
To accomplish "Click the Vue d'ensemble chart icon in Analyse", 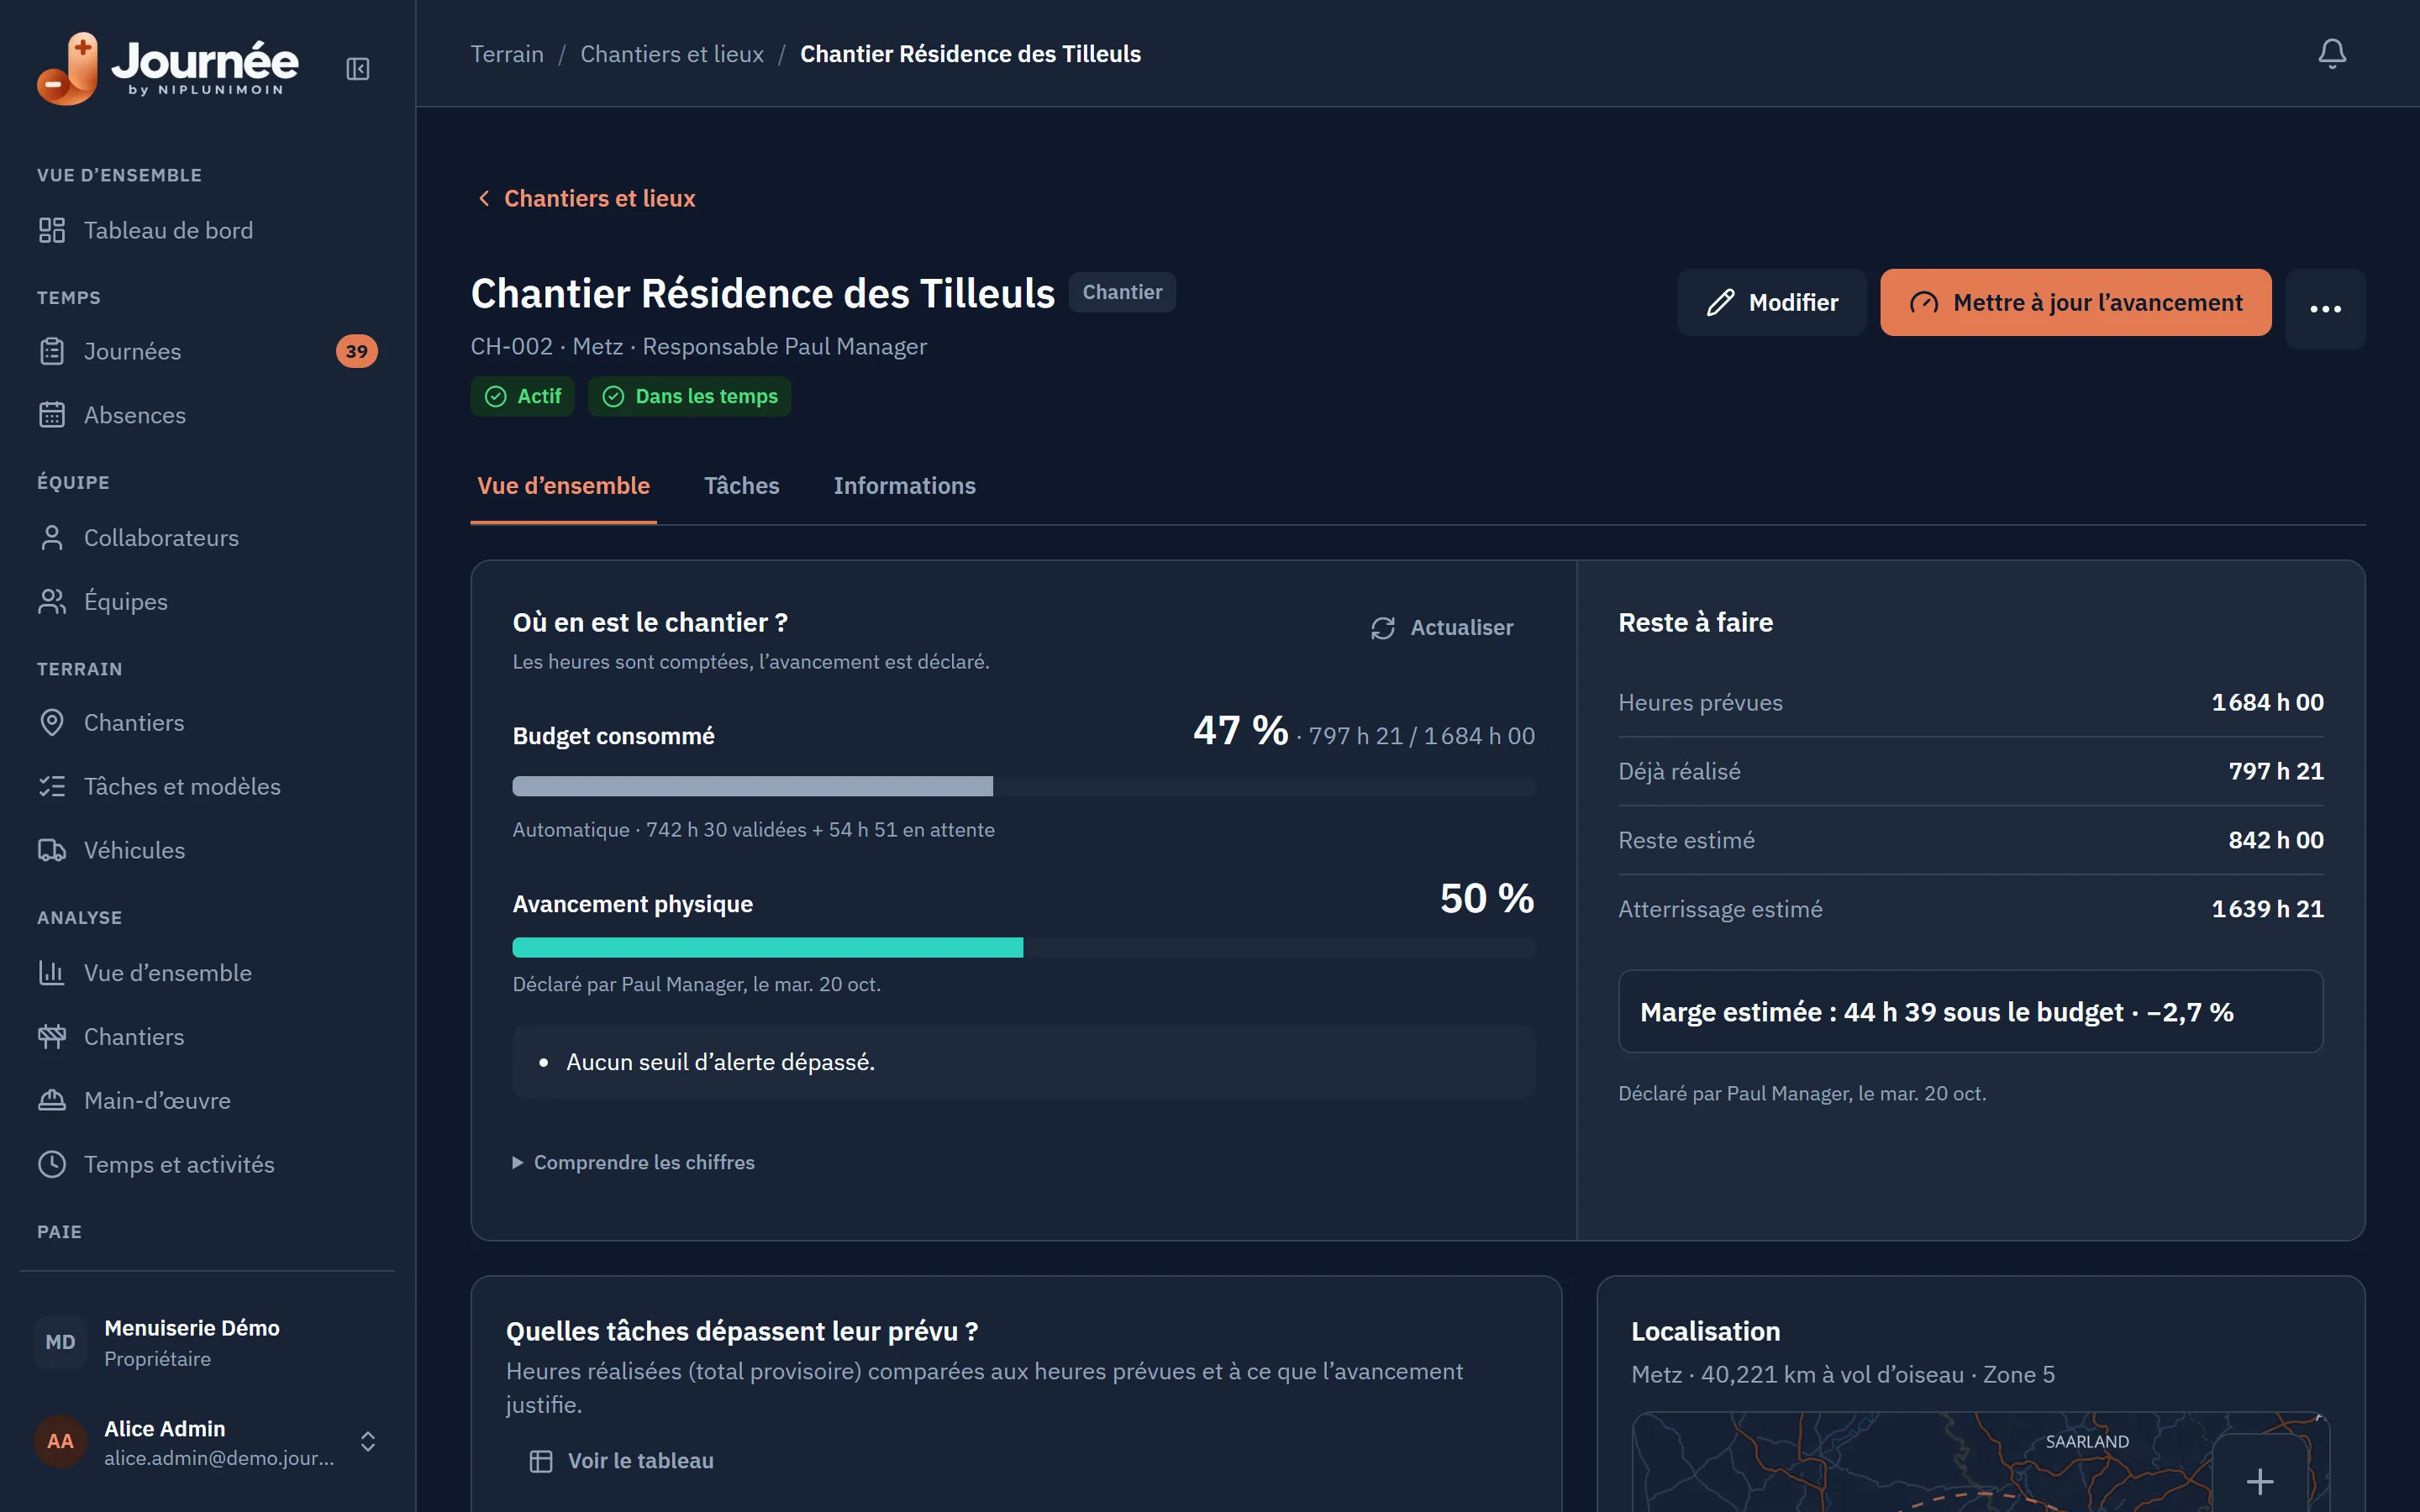I will (52, 973).
